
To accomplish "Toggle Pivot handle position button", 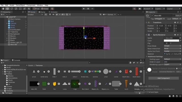I will (x=36, y=9).
